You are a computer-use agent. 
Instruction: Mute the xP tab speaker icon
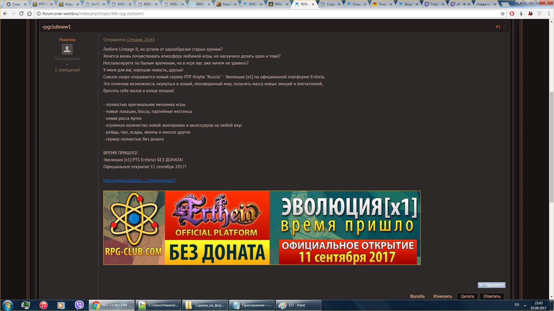click(x=464, y=4)
